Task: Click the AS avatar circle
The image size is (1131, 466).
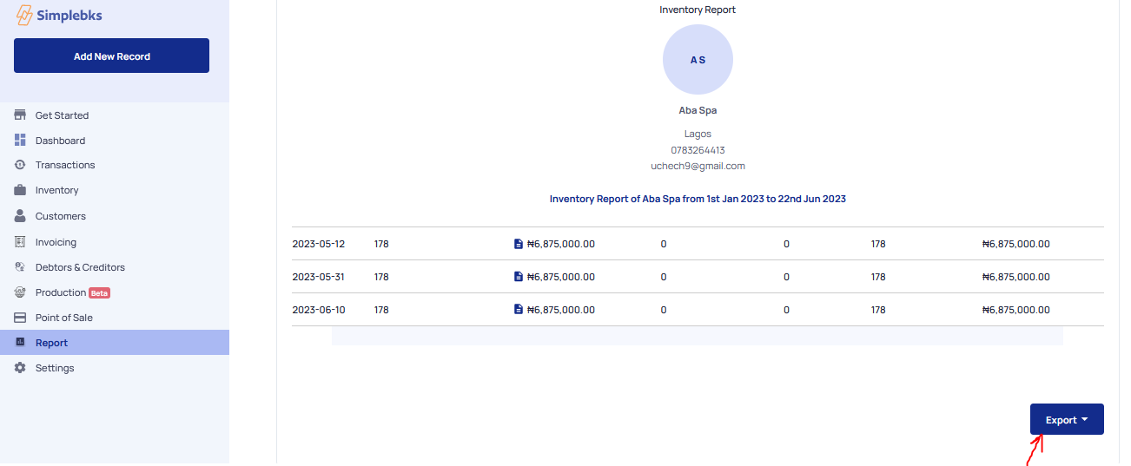Action: (x=698, y=60)
